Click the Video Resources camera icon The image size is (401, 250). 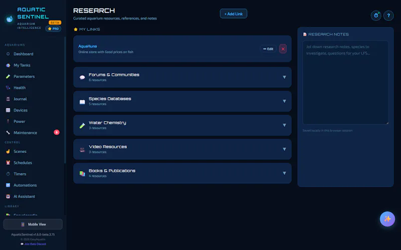tap(82, 149)
